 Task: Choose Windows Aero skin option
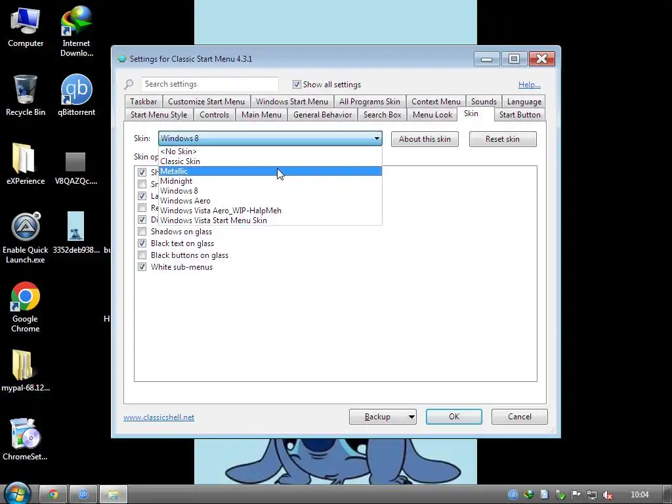[x=270, y=201]
